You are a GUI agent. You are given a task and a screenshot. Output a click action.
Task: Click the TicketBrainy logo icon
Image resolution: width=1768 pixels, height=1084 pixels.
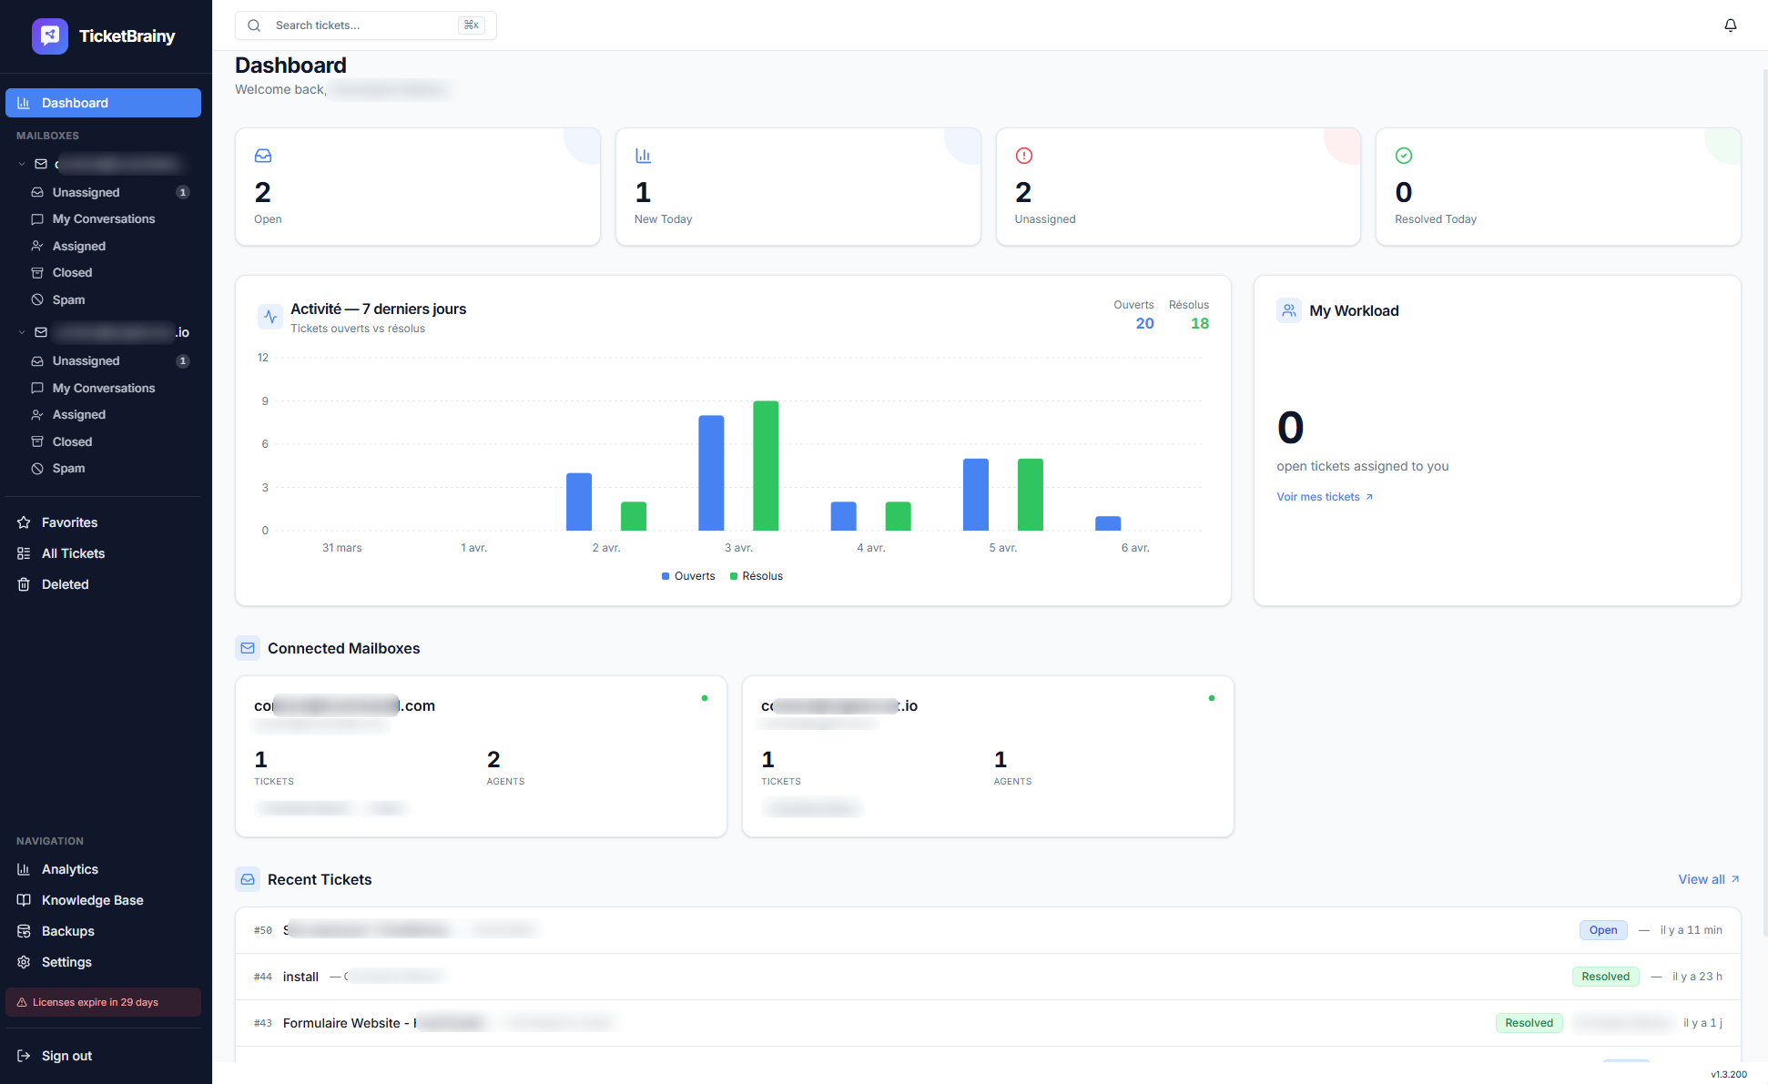tap(49, 36)
